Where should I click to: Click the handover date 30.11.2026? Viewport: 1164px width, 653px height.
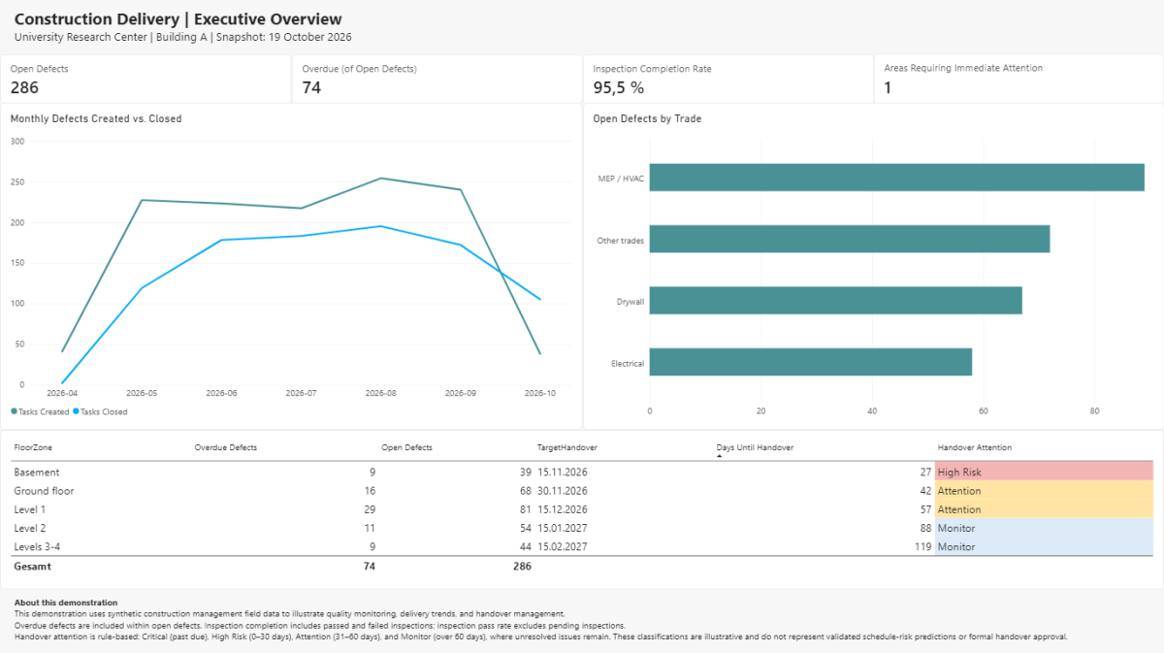564,491
